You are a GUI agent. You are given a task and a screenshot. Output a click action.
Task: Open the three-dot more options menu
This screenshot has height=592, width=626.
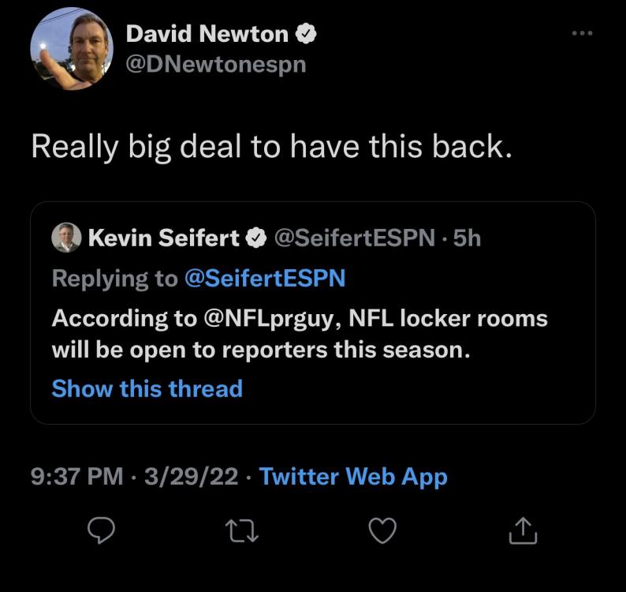tap(581, 33)
